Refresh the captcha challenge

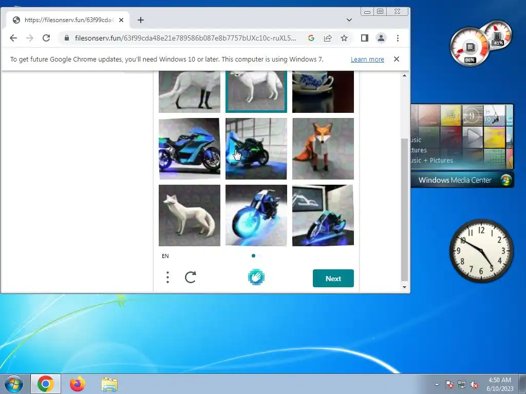coord(191,278)
